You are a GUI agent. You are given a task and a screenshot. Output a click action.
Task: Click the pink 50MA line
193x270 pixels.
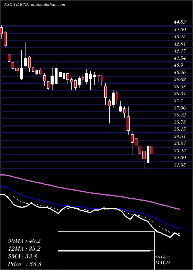(90, 193)
